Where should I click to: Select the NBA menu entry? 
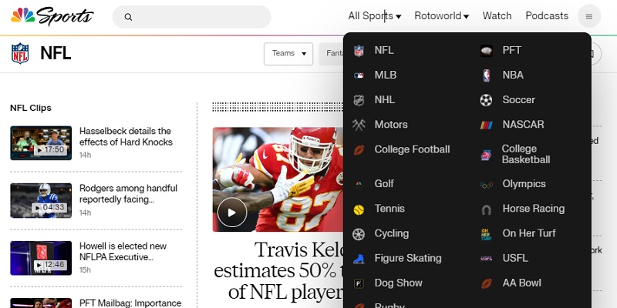[x=513, y=75]
